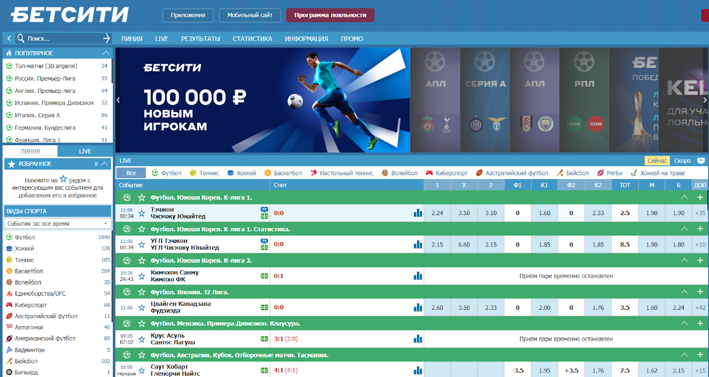
Task: Open РЕЗУЛЬТАТЫ menu item
Action: pyautogui.click(x=201, y=39)
